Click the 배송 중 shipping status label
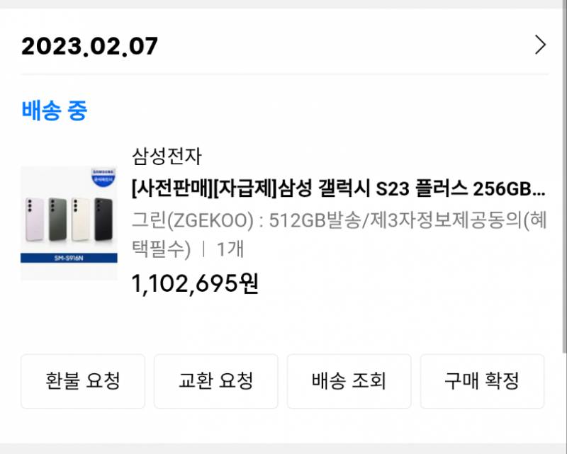This screenshot has width=567, height=454. [53, 109]
